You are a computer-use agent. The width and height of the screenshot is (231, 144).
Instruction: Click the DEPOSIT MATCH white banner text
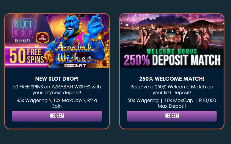(x=186, y=60)
